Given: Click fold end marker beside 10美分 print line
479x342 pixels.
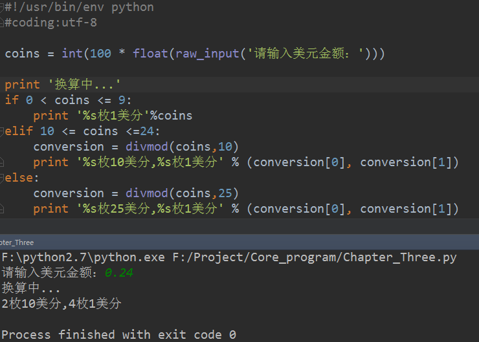Looking at the screenshot, I should tap(2, 162).
